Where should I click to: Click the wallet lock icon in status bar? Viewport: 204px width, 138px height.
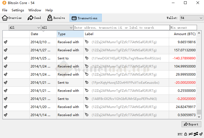pyautogui.click(x=186, y=134)
